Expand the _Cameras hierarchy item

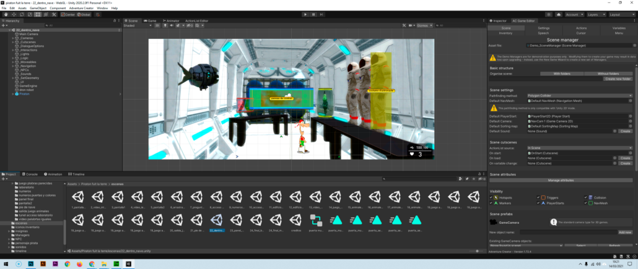[13, 38]
